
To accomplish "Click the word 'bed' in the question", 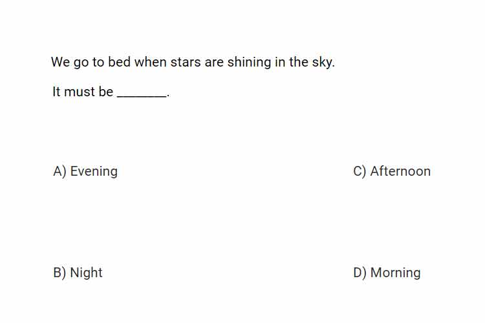I will click(119, 62).
